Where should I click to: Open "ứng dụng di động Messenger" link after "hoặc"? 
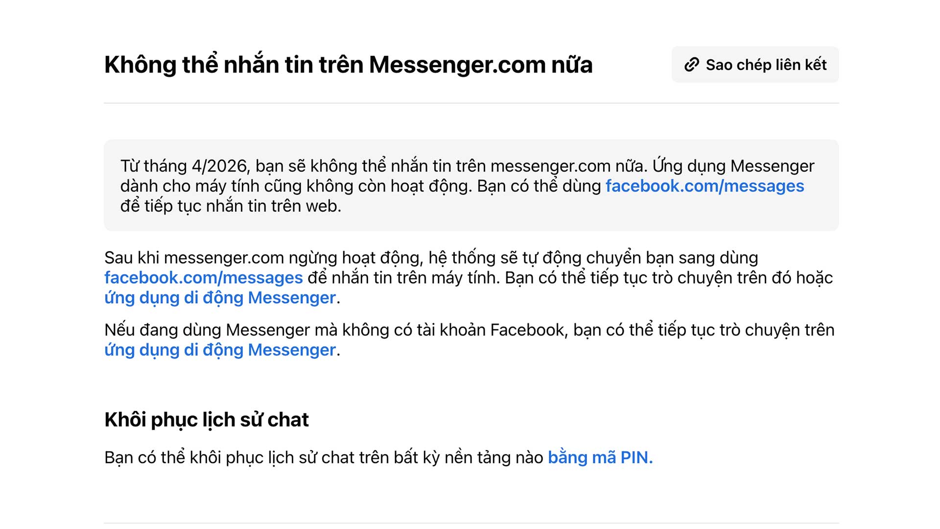220,298
